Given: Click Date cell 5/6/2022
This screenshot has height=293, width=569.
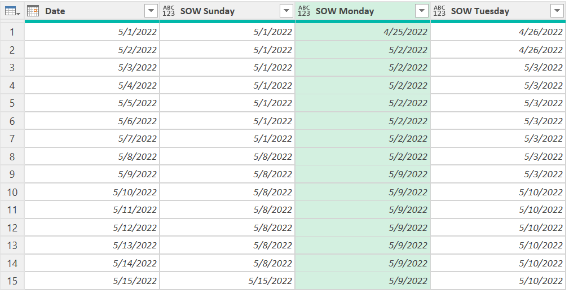Looking at the screenshot, I should [92, 121].
